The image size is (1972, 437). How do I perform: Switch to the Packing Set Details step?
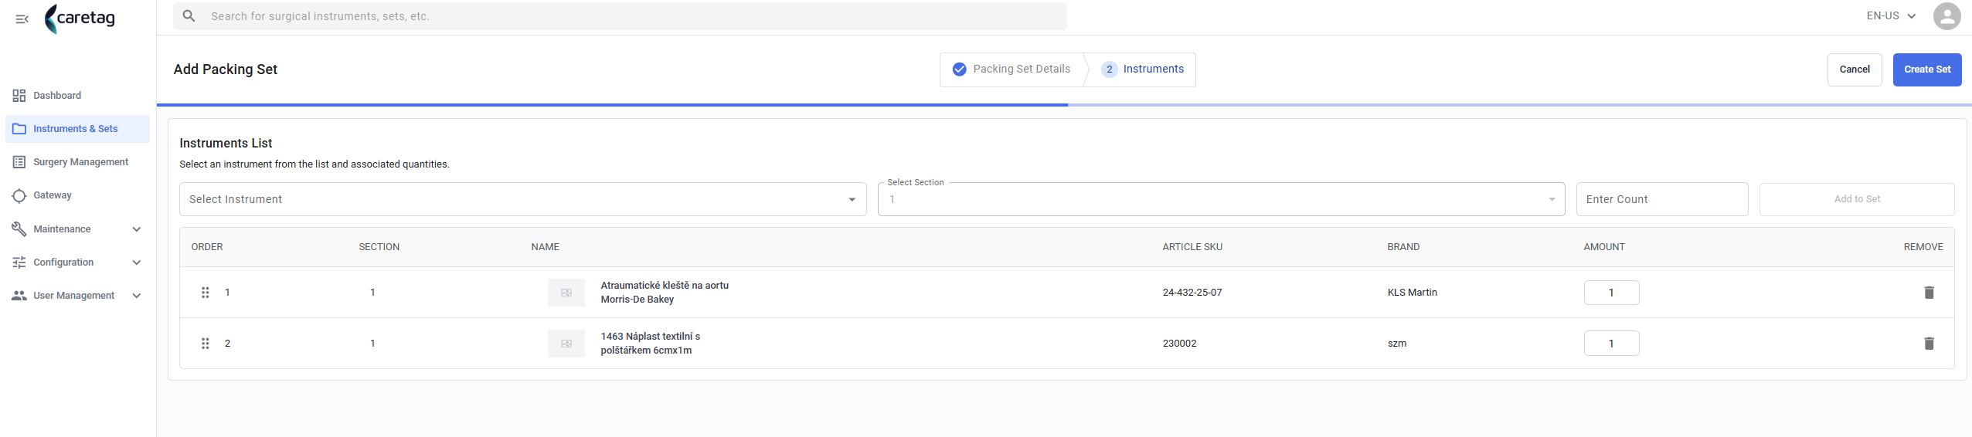(x=1011, y=69)
